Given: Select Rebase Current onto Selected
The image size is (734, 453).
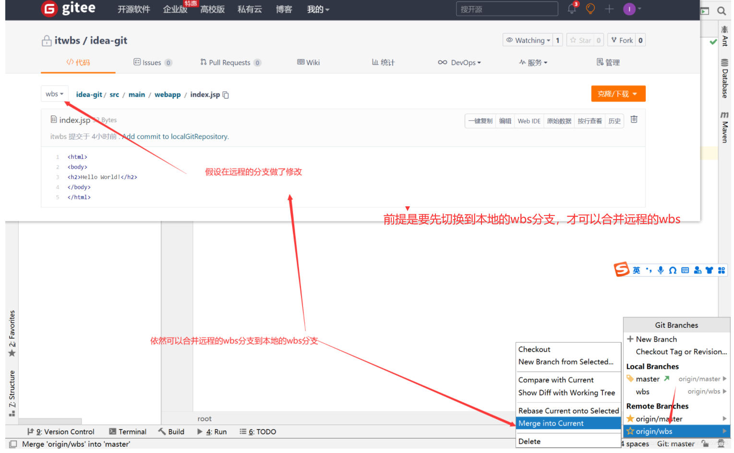Looking at the screenshot, I should pyautogui.click(x=568, y=411).
